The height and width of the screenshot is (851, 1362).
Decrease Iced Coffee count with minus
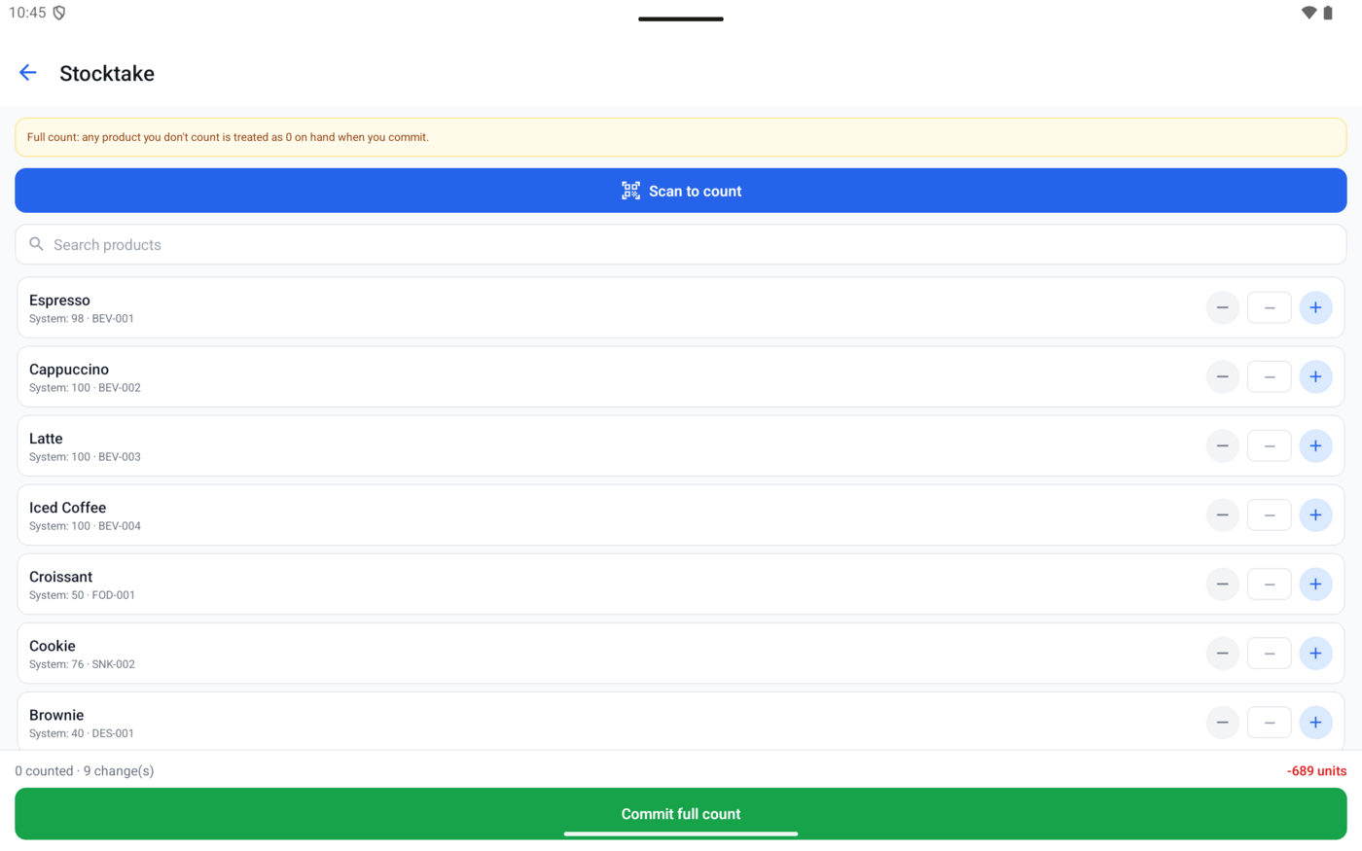(1222, 514)
